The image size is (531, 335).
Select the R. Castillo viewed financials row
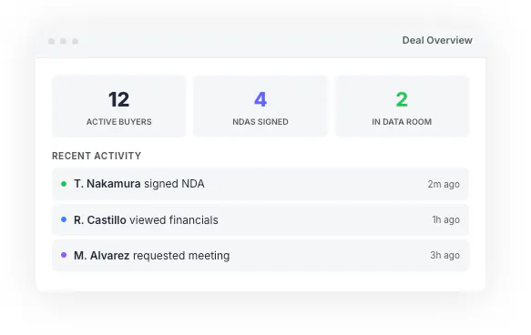click(x=260, y=219)
